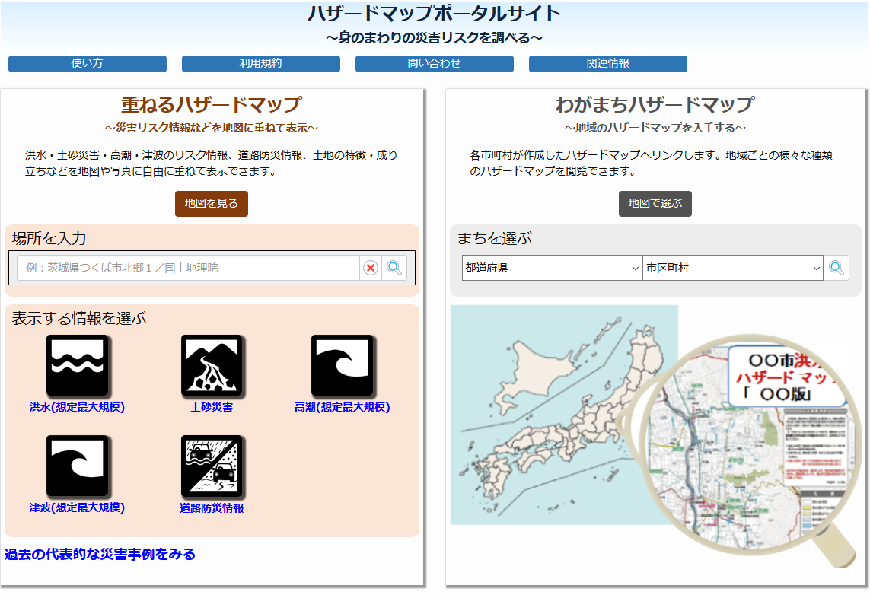870x598 pixels.
Task: Open the road disaster info (道路防災情報) icon
Action: tap(212, 466)
